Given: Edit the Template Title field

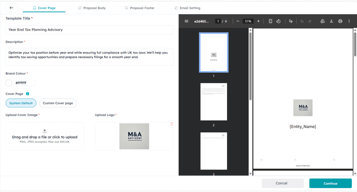Looking at the screenshot, I should tap(90, 30).
